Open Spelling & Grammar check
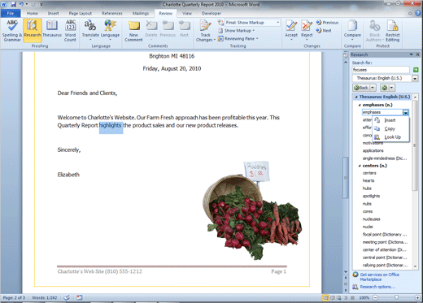The width and height of the screenshot is (423, 303). (12, 31)
